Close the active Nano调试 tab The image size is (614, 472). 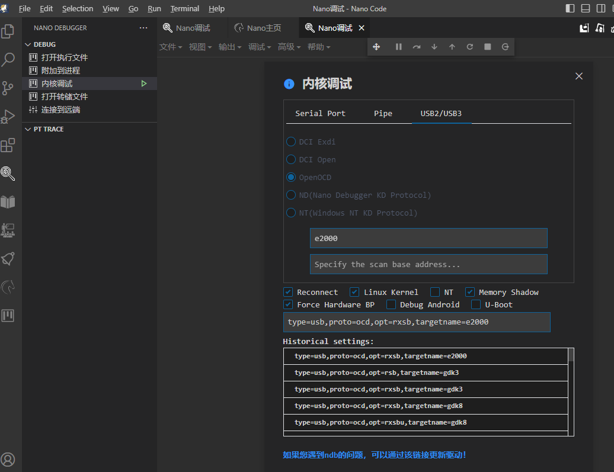click(362, 28)
